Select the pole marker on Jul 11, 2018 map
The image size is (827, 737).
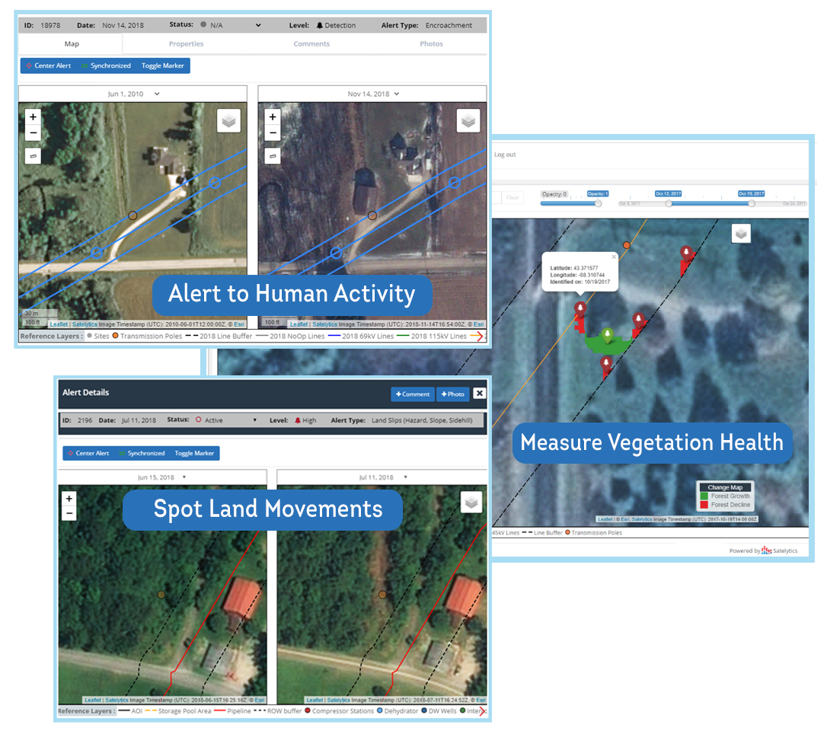383,595
